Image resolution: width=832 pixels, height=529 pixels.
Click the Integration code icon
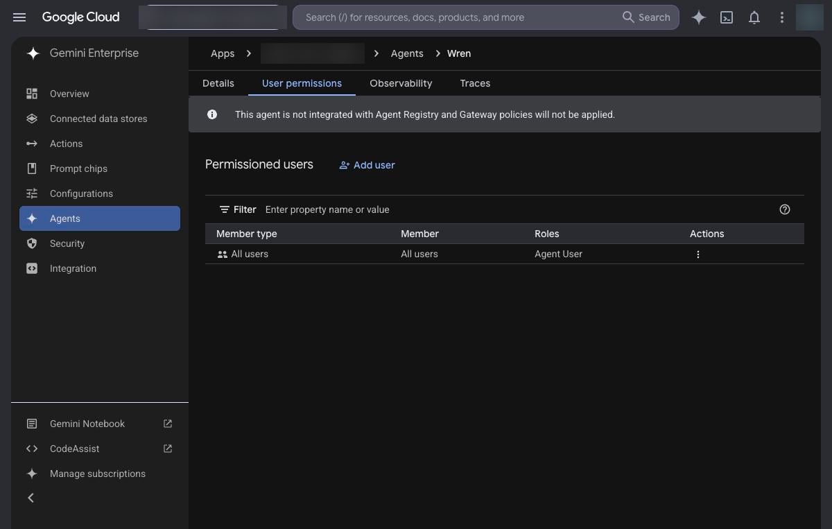click(x=32, y=268)
